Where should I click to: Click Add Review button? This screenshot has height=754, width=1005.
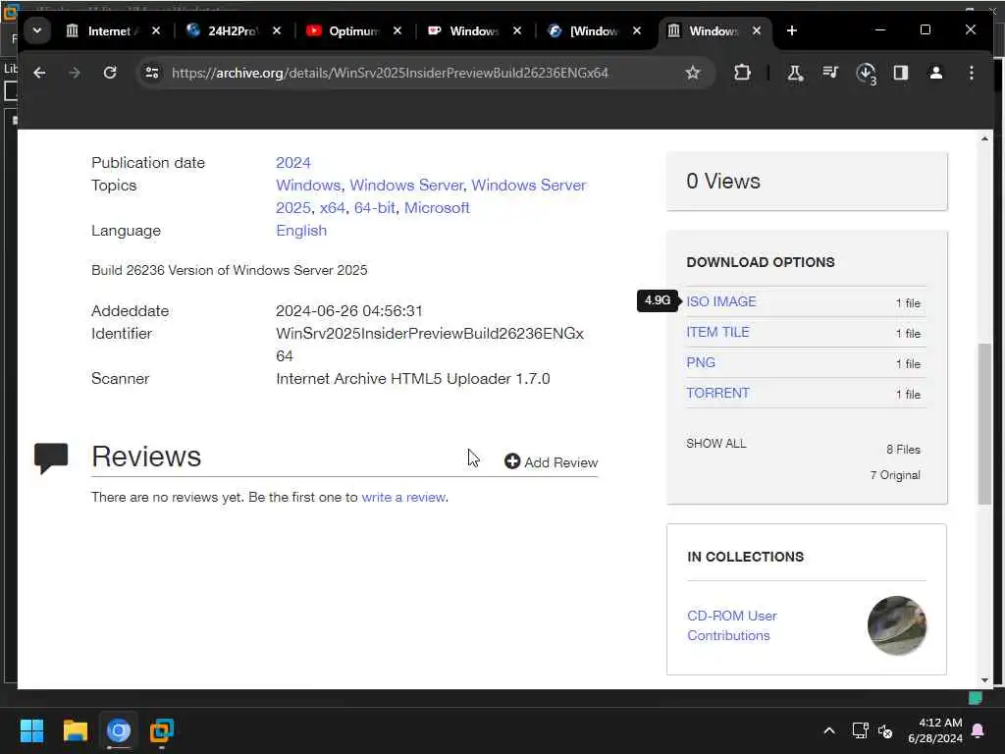[x=552, y=462]
